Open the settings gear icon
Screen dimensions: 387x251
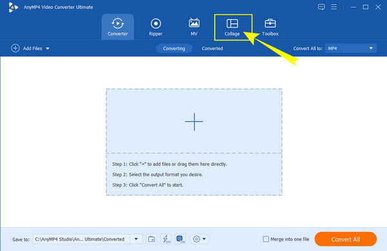click(x=197, y=239)
